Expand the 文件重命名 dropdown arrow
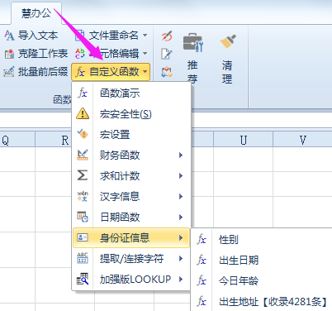332x311 pixels. [x=145, y=36]
